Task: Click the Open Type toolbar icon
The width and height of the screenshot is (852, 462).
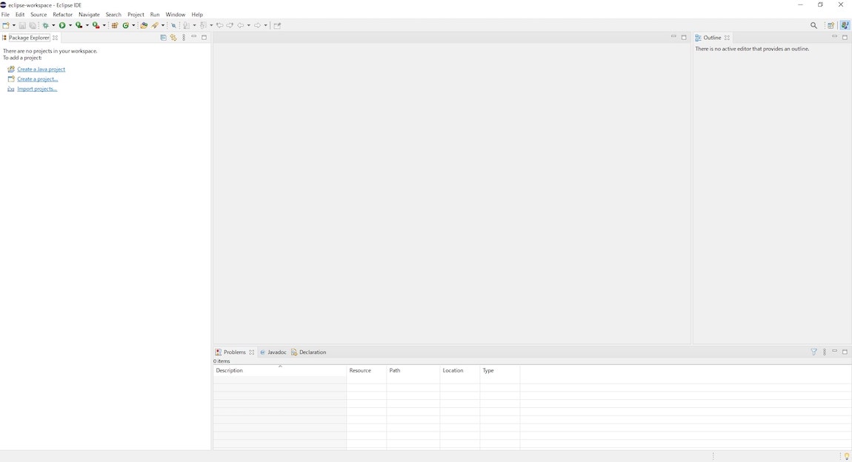Action: pyautogui.click(x=144, y=25)
